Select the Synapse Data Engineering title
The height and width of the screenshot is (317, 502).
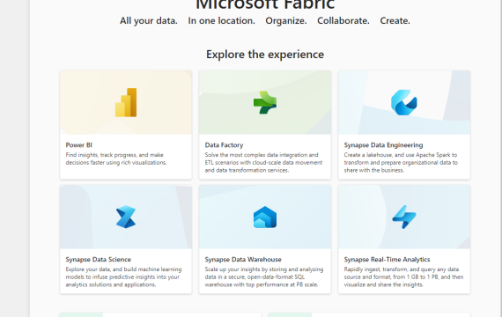pyautogui.click(x=383, y=145)
